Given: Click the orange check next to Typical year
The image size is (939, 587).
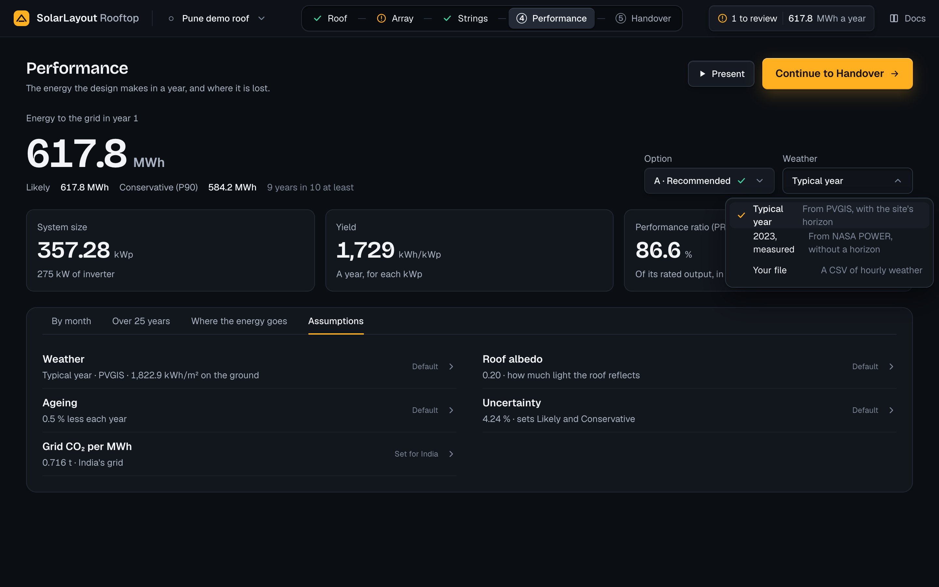Looking at the screenshot, I should [x=741, y=216].
